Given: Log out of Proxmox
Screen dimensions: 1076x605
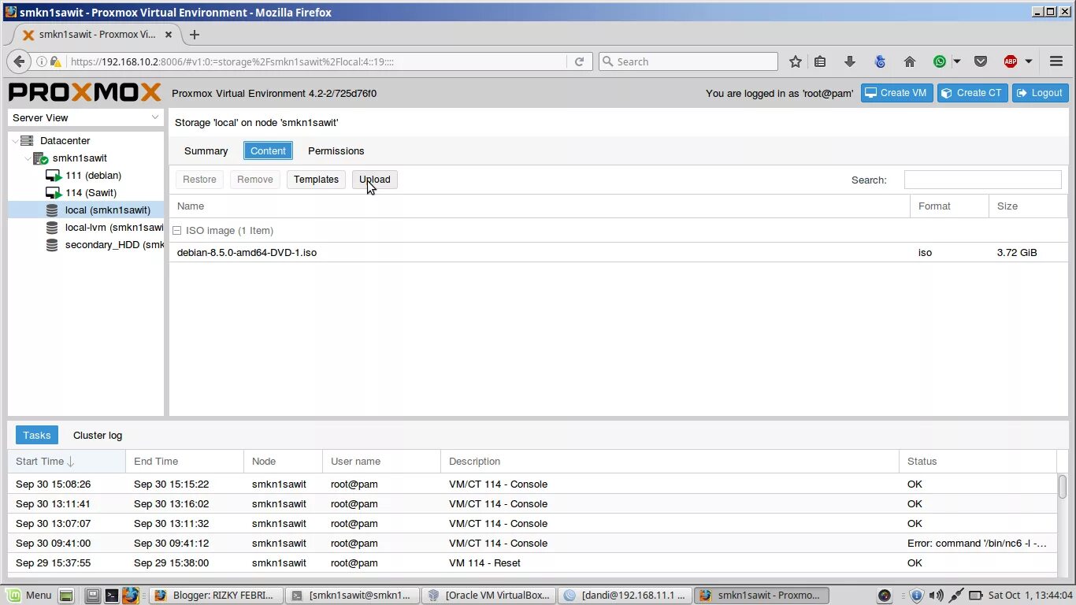Looking at the screenshot, I should [x=1040, y=93].
